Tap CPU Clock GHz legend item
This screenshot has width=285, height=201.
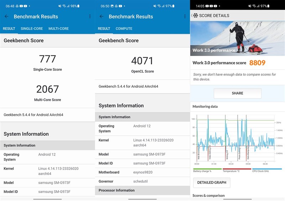[267, 170]
